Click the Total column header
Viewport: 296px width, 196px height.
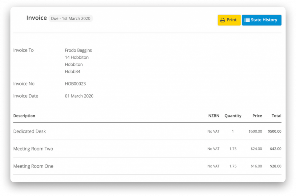click(x=276, y=116)
